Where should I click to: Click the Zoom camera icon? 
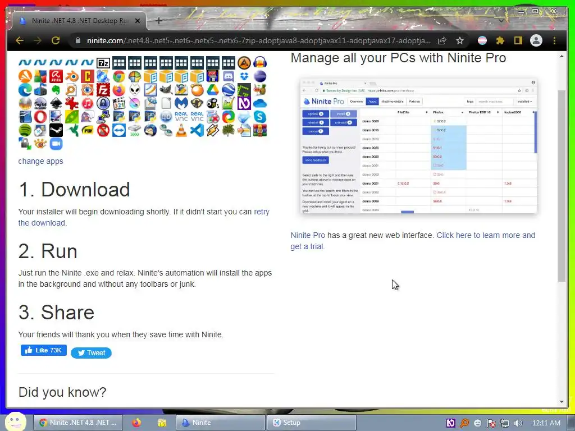(x=56, y=144)
